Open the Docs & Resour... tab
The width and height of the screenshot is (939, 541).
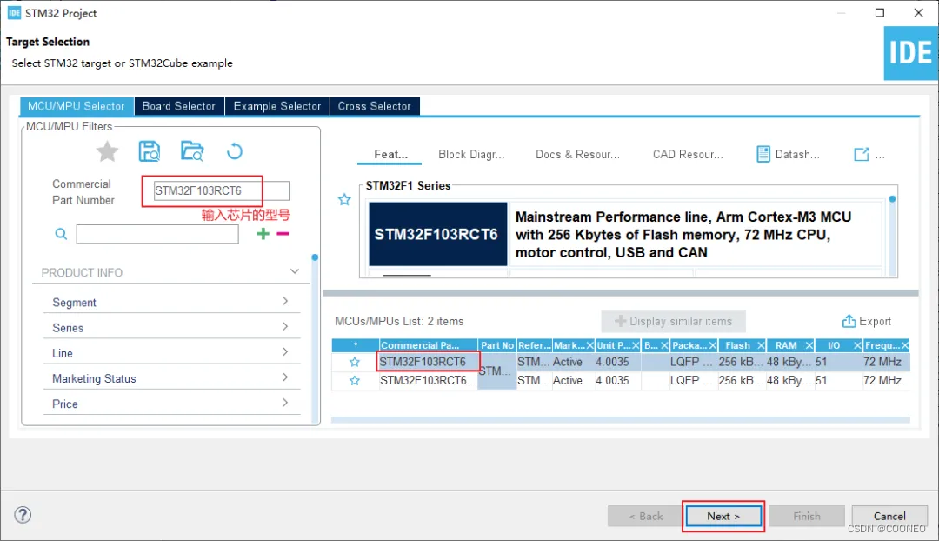tap(577, 155)
